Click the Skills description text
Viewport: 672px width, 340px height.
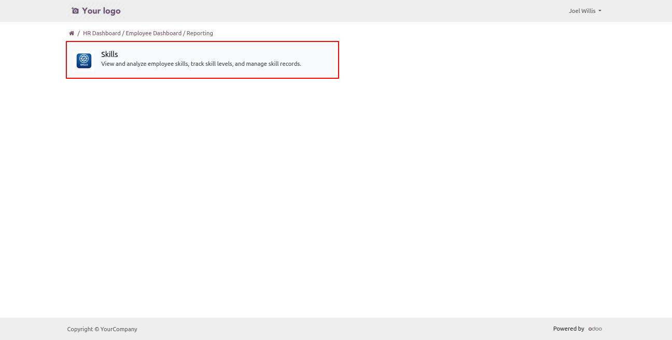(201, 64)
